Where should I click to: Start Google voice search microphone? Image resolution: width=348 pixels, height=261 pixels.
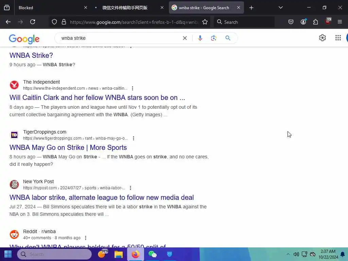pyautogui.click(x=200, y=38)
